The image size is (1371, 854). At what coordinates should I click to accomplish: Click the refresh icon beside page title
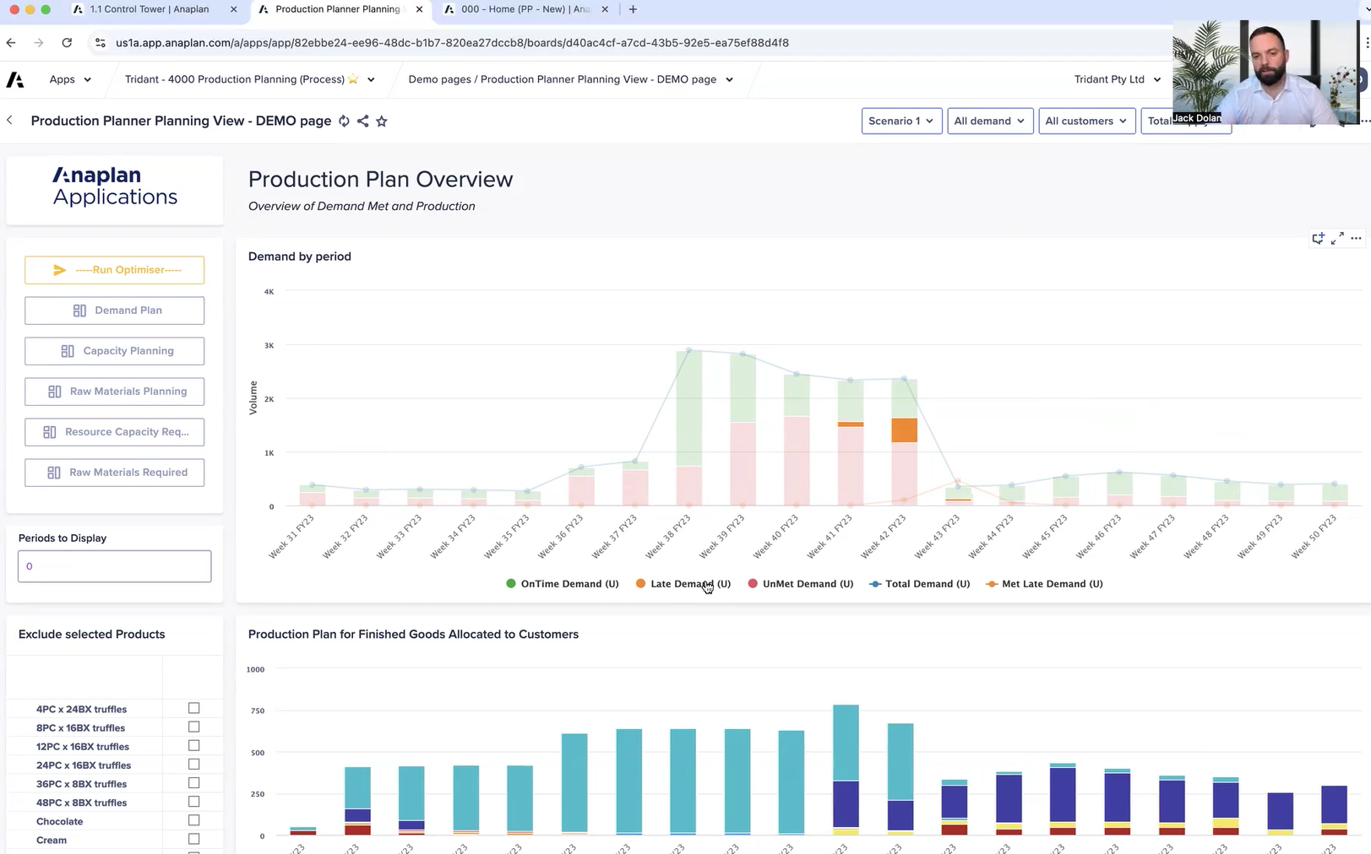point(344,121)
